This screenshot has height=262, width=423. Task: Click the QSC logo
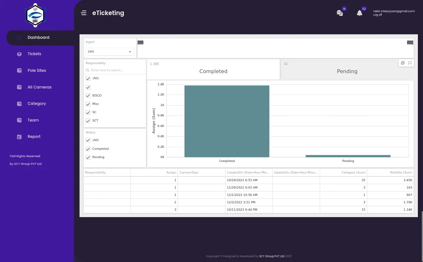point(35,16)
